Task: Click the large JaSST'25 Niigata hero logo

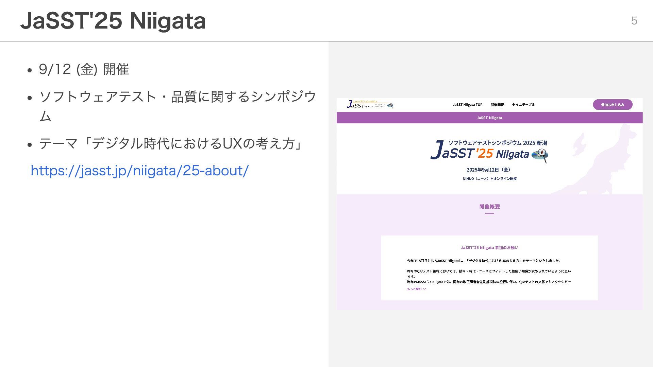Action: pyautogui.click(x=489, y=151)
